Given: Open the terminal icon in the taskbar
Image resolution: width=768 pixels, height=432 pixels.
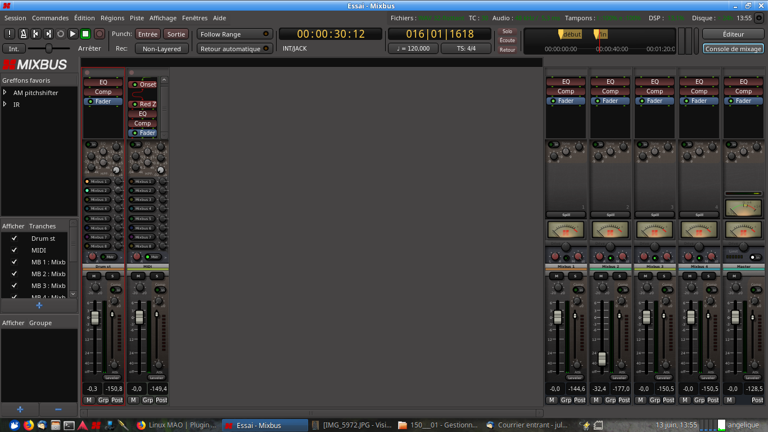Looking at the screenshot, I should [69, 425].
